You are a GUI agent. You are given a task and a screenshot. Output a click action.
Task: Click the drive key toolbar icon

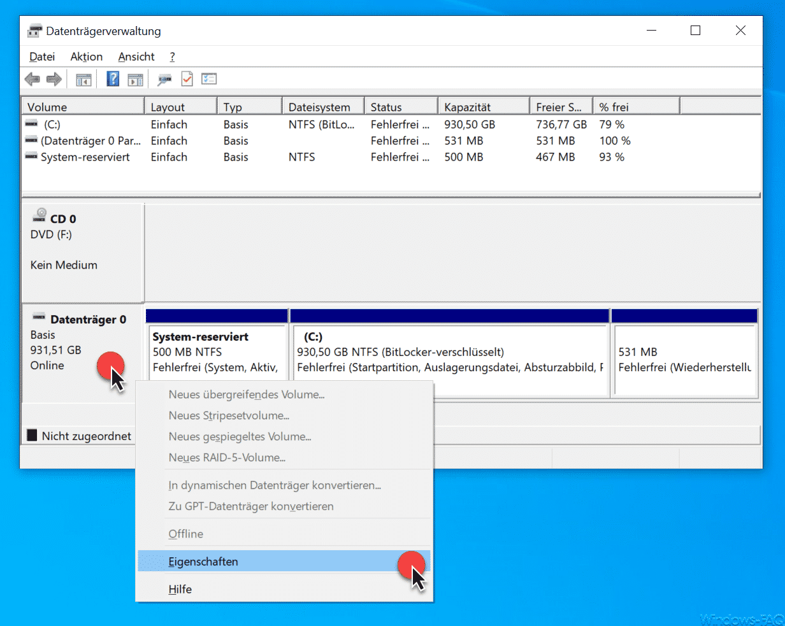point(164,80)
